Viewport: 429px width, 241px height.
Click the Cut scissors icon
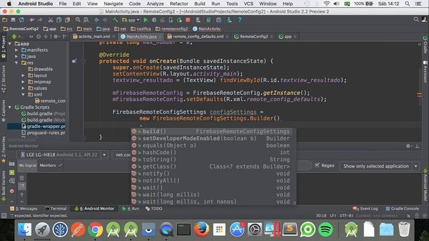(x=50, y=20)
